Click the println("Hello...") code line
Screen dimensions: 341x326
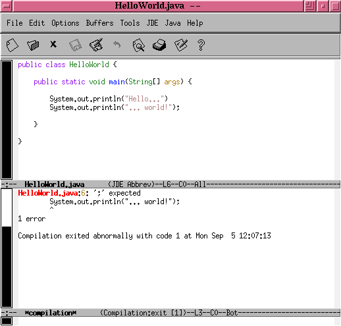click(x=109, y=99)
